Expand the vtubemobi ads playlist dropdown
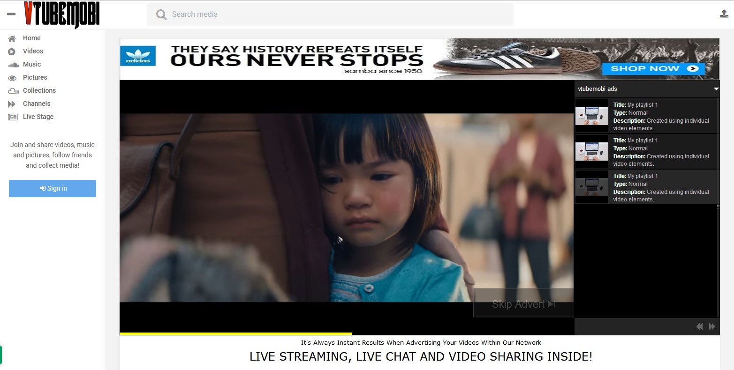This screenshot has height=370, width=734. pyautogui.click(x=716, y=89)
